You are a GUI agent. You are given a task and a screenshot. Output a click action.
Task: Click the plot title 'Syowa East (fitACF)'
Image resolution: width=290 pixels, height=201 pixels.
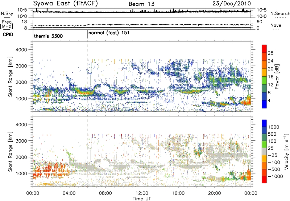(x=65, y=4)
